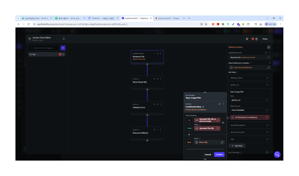Move Action 3 Validate Form up

coord(154,104)
